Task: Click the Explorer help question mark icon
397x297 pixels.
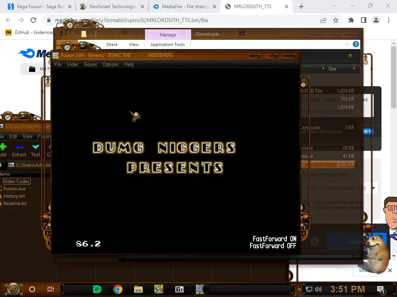Action: (356, 44)
